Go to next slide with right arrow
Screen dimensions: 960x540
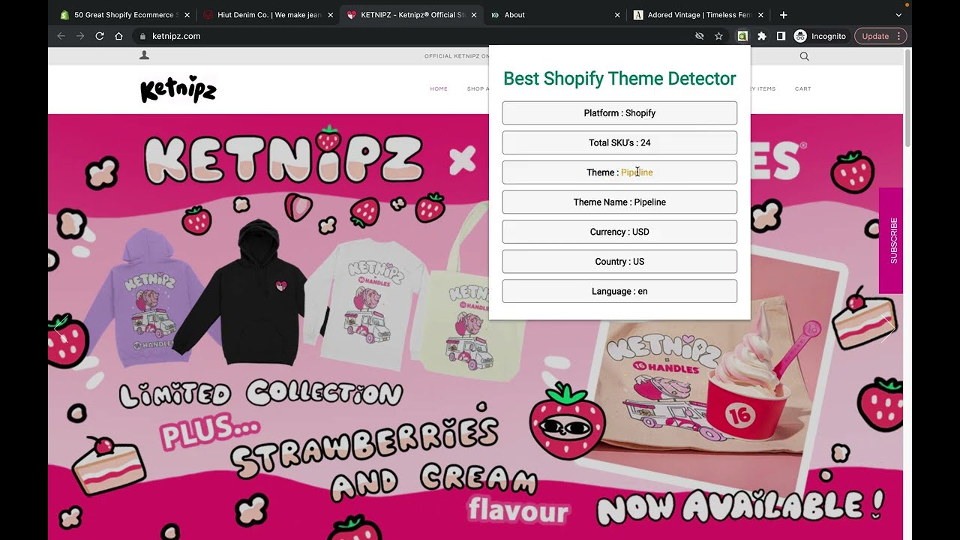888,328
